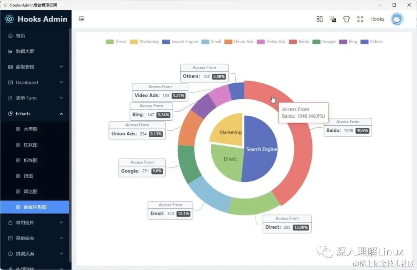Click the Baidu 1048 data label box
Screen dimensions: 417x270
pyautogui.click(x=347, y=127)
